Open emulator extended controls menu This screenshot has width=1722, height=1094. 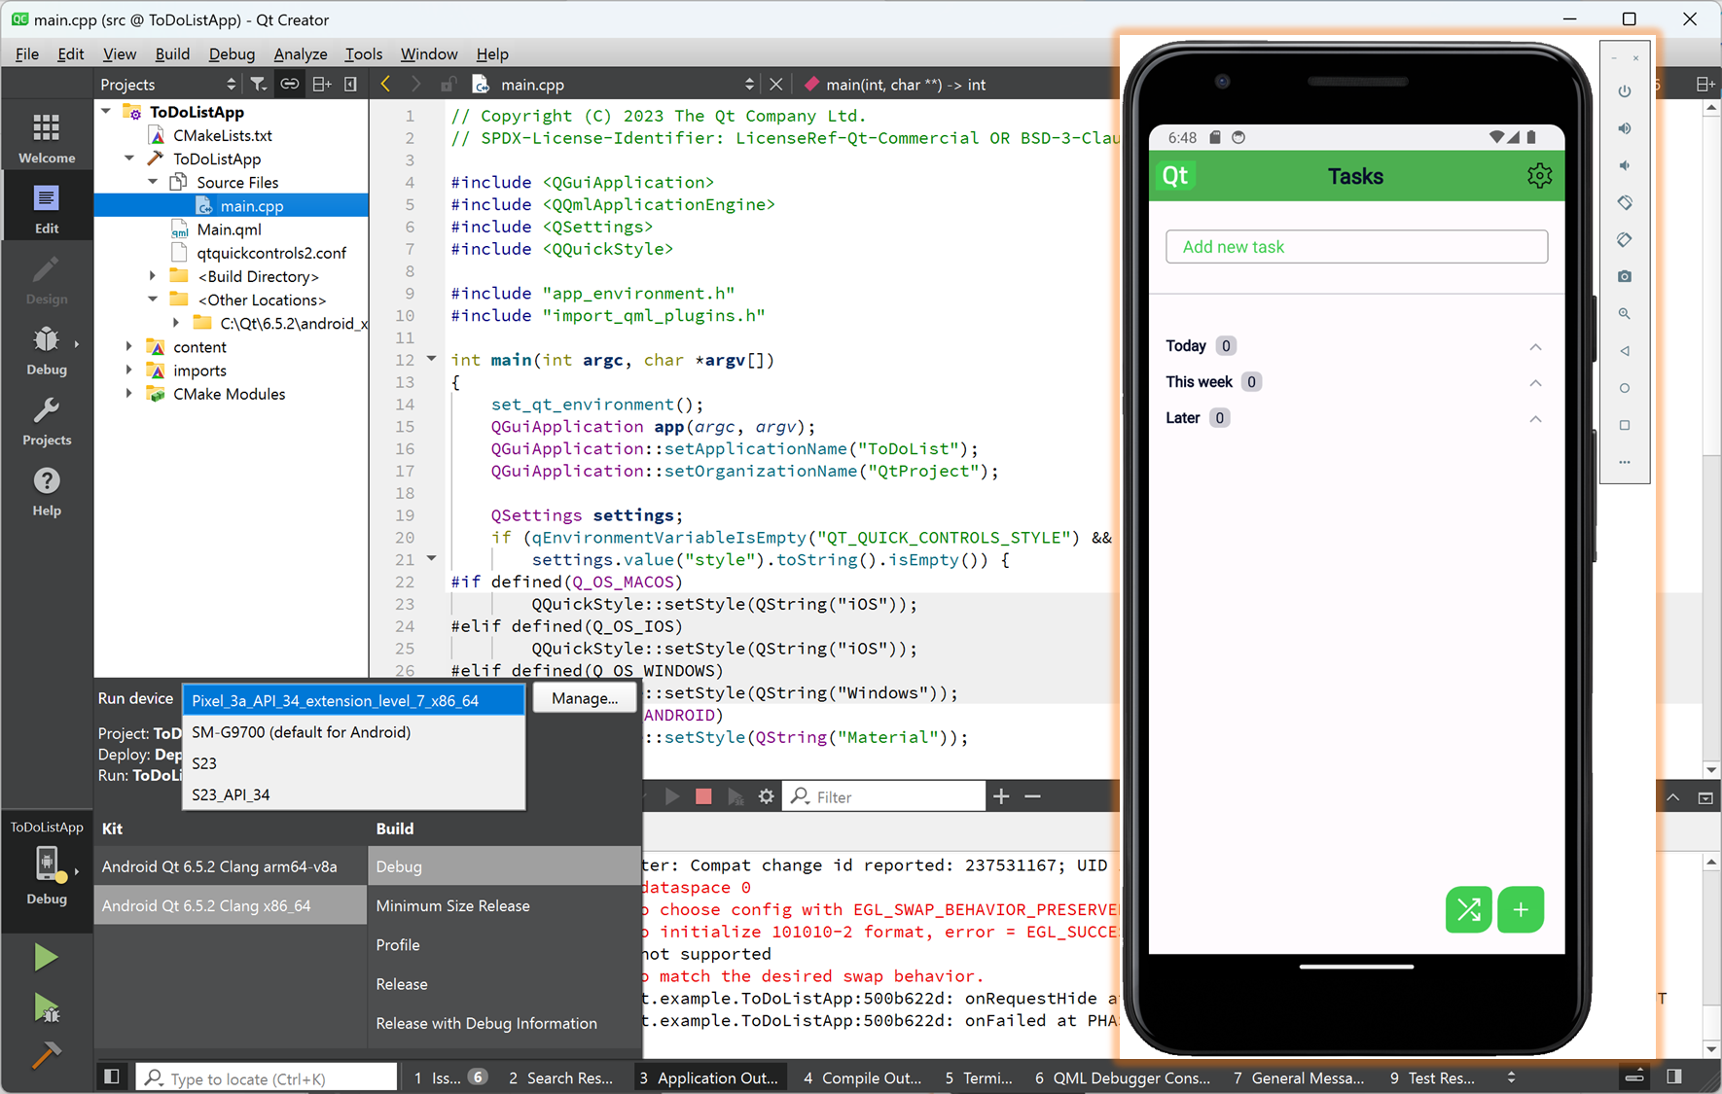pos(1625,462)
